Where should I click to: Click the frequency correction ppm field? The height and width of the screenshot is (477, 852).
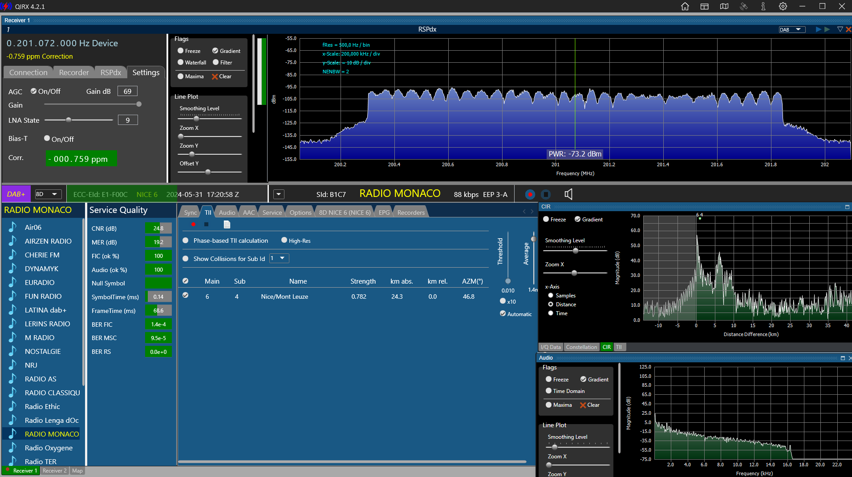81,159
